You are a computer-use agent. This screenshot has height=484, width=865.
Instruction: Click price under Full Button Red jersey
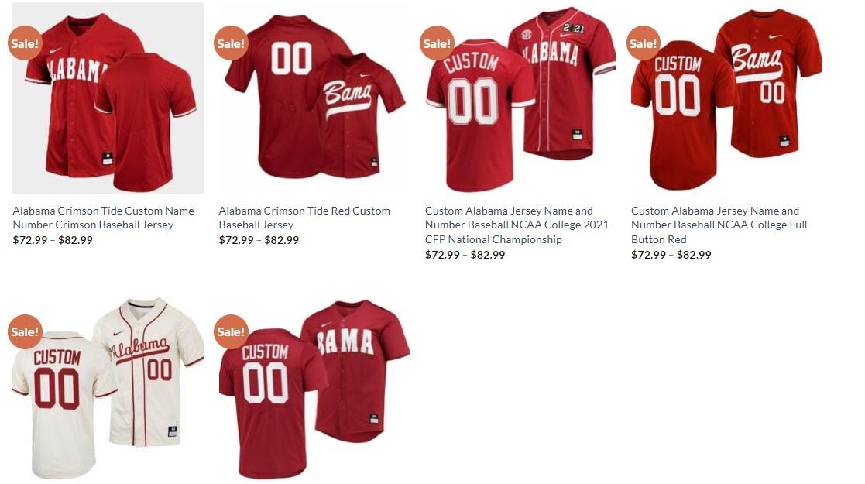[671, 255]
